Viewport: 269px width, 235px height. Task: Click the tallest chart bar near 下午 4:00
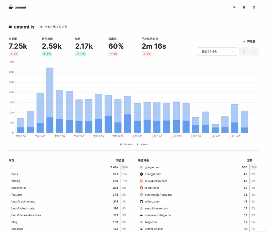click(50, 100)
